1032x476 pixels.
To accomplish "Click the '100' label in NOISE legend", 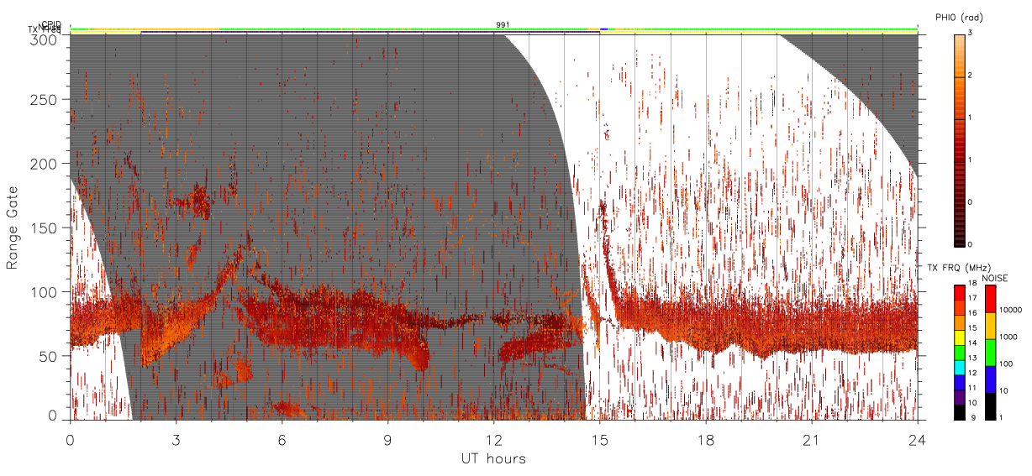I will click(1008, 364).
